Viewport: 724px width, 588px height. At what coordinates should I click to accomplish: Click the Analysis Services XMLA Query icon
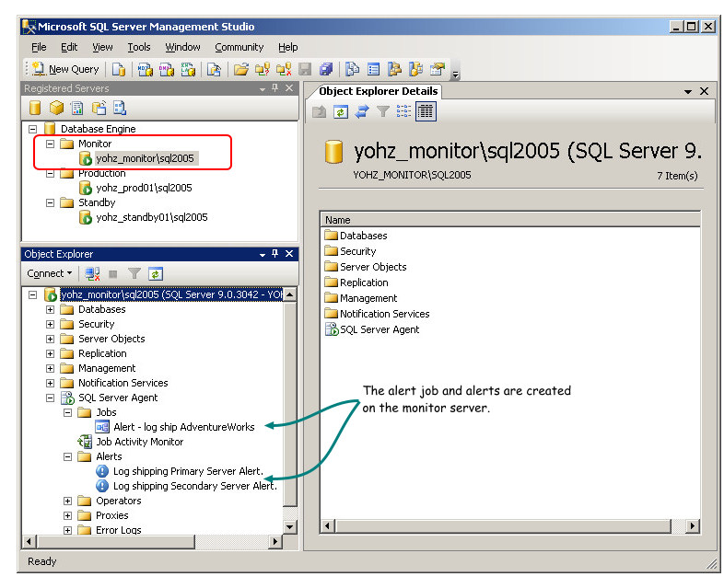(188, 69)
